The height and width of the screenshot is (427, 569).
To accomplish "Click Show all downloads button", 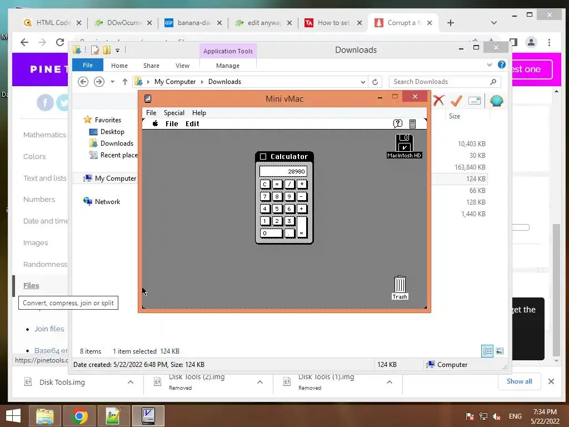I will pos(520,381).
